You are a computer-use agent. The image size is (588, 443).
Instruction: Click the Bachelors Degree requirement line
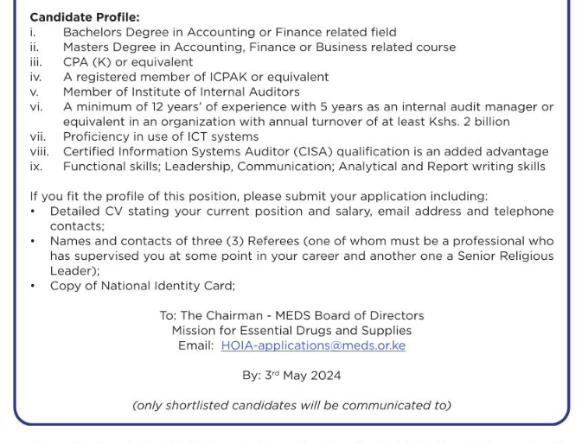[x=229, y=32]
